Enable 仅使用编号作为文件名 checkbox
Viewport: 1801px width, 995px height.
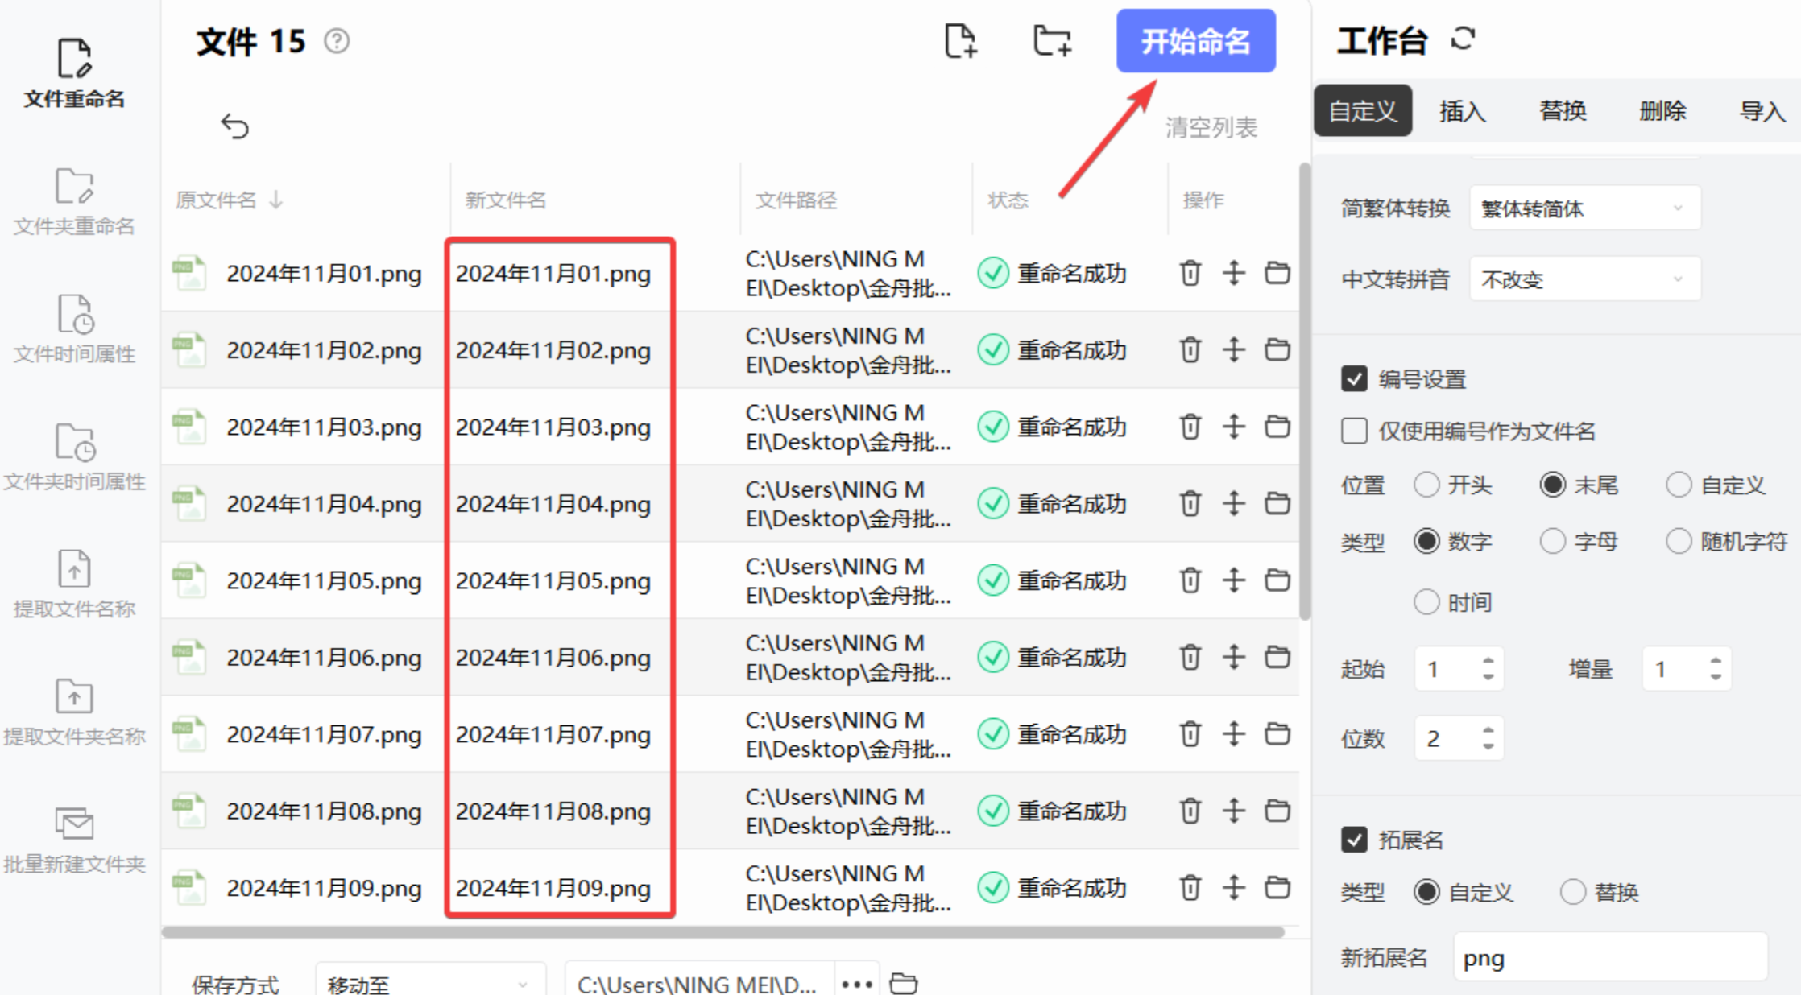1354,431
